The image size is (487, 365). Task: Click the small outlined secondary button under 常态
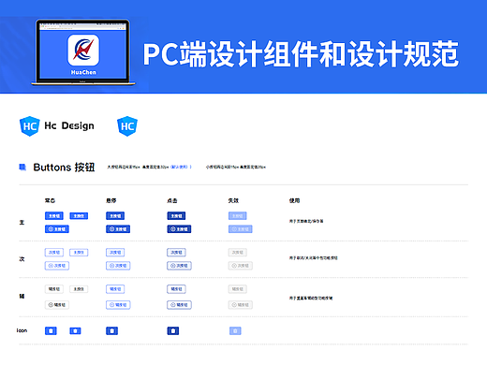click(x=79, y=253)
